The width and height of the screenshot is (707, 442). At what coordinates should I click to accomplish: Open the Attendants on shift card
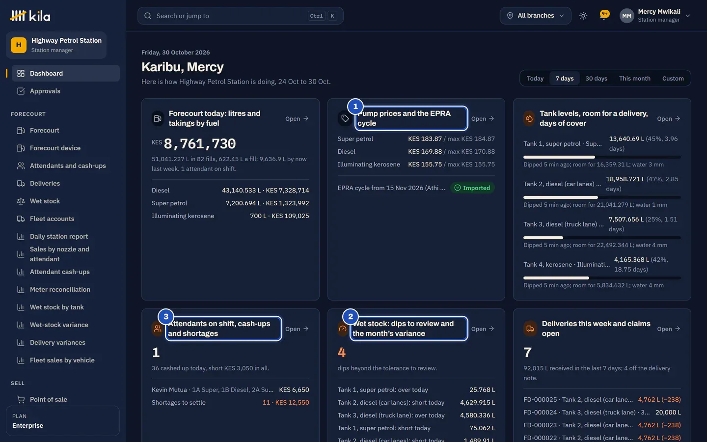click(x=297, y=329)
